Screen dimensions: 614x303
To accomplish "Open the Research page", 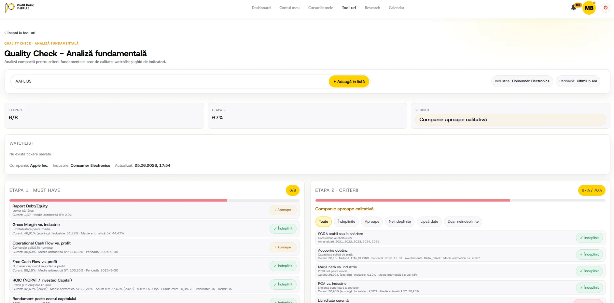I will pos(372,8).
